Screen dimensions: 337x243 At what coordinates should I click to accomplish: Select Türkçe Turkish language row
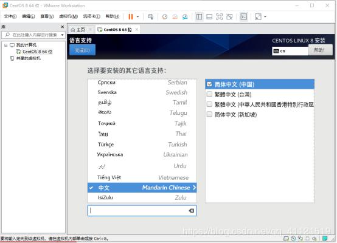coord(142,145)
